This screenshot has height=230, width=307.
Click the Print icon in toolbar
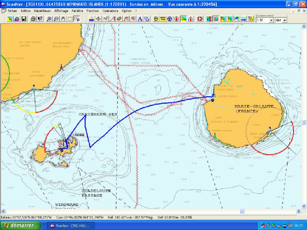pyautogui.click(x=33, y=19)
